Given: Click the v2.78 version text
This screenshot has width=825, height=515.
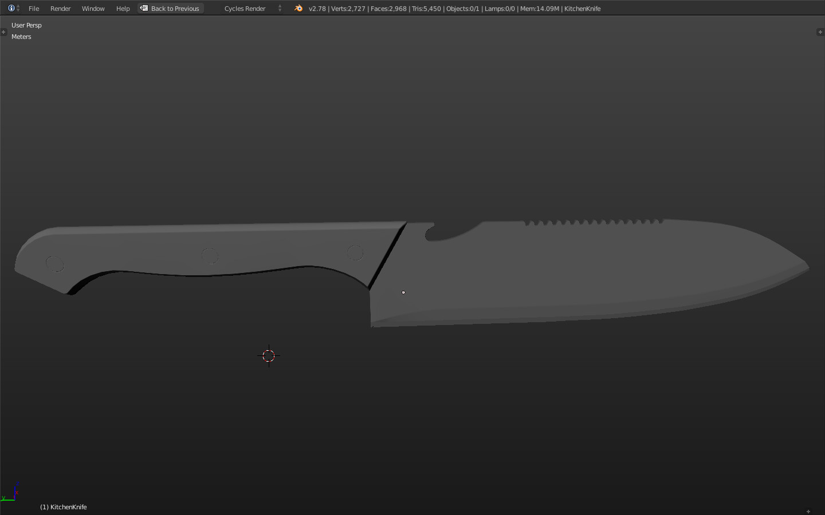Looking at the screenshot, I should [317, 9].
